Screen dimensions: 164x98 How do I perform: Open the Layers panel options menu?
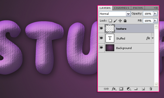(156, 8)
